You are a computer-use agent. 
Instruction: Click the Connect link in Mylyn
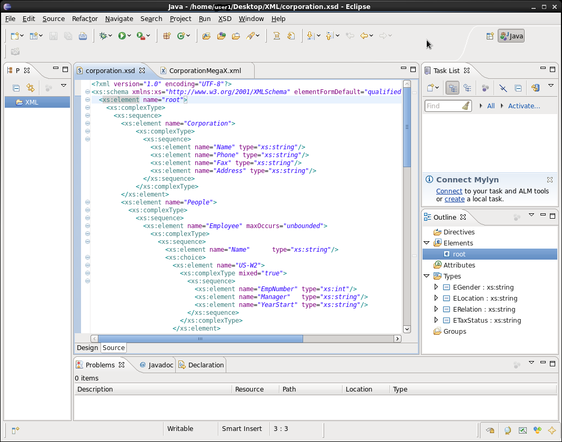[x=449, y=191]
